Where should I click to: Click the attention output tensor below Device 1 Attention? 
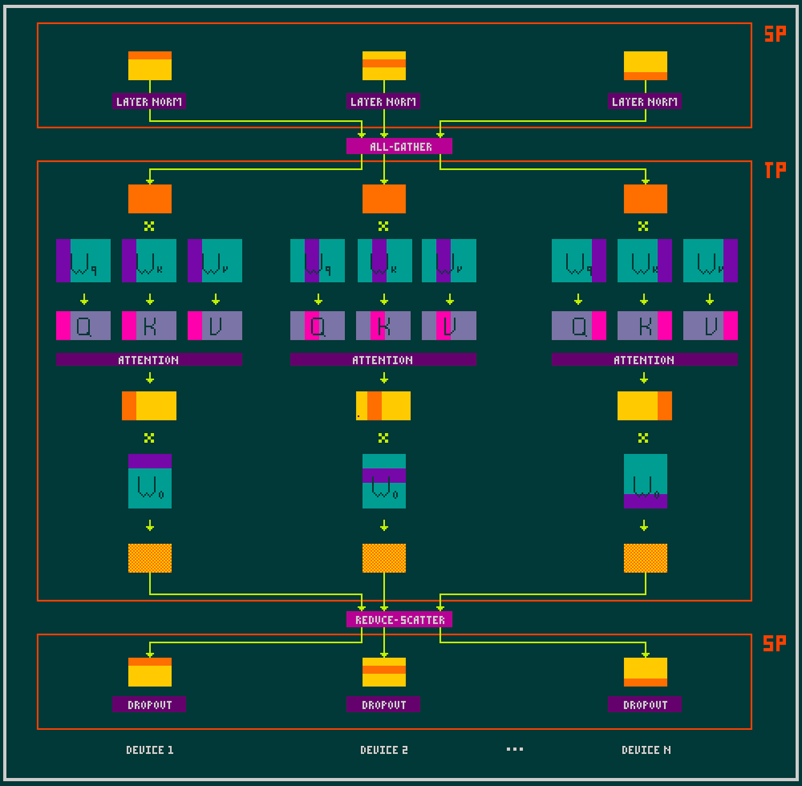(149, 406)
